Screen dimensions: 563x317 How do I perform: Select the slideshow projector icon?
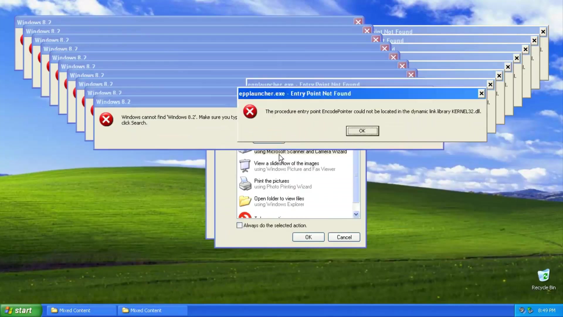pyautogui.click(x=245, y=166)
